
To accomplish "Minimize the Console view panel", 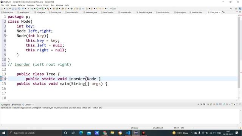I will tap(237, 104).
